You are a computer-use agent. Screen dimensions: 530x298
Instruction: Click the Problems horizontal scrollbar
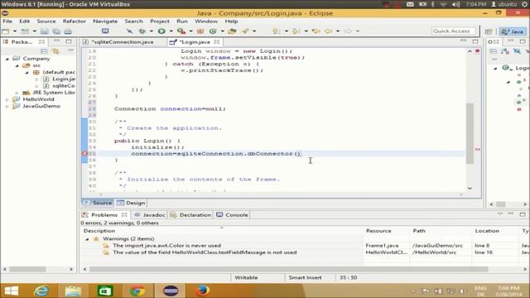(x=289, y=269)
